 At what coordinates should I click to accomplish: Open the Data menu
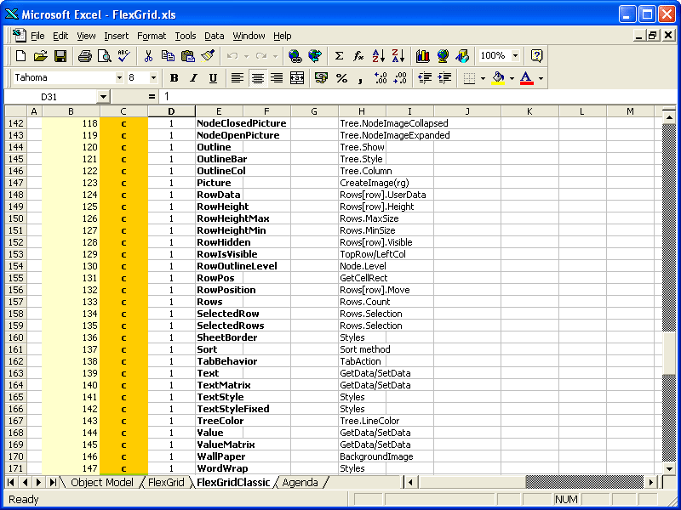click(x=214, y=36)
